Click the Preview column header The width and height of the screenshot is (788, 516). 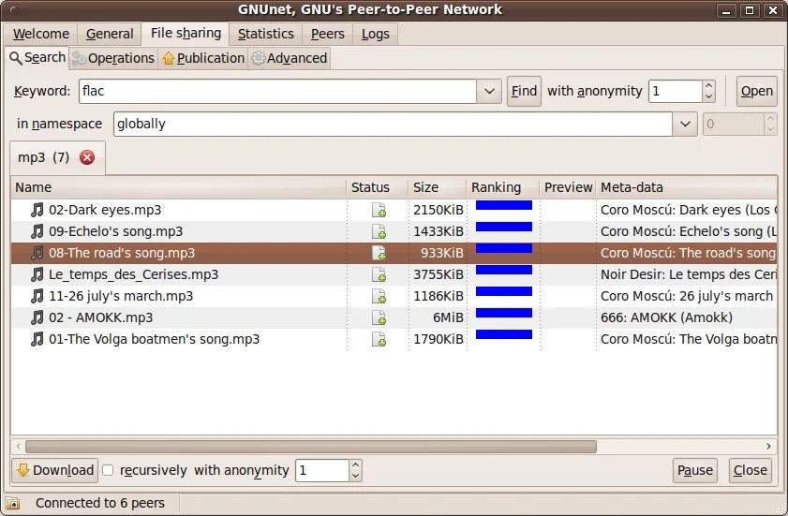568,187
